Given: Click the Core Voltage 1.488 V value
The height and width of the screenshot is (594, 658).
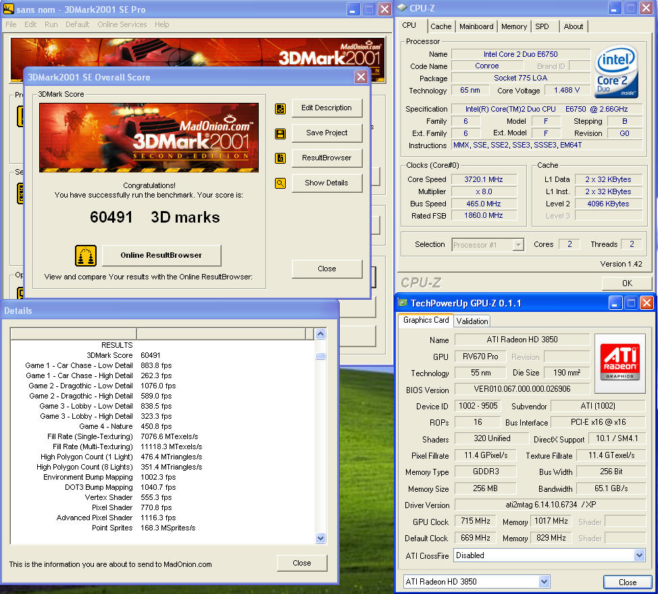Looking at the screenshot, I should coord(567,91).
